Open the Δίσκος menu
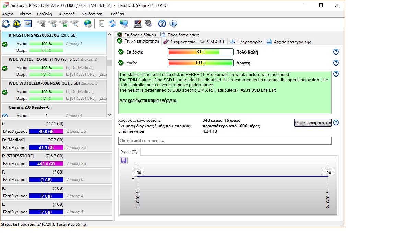The image size is (395, 247). pyautogui.click(x=25, y=14)
